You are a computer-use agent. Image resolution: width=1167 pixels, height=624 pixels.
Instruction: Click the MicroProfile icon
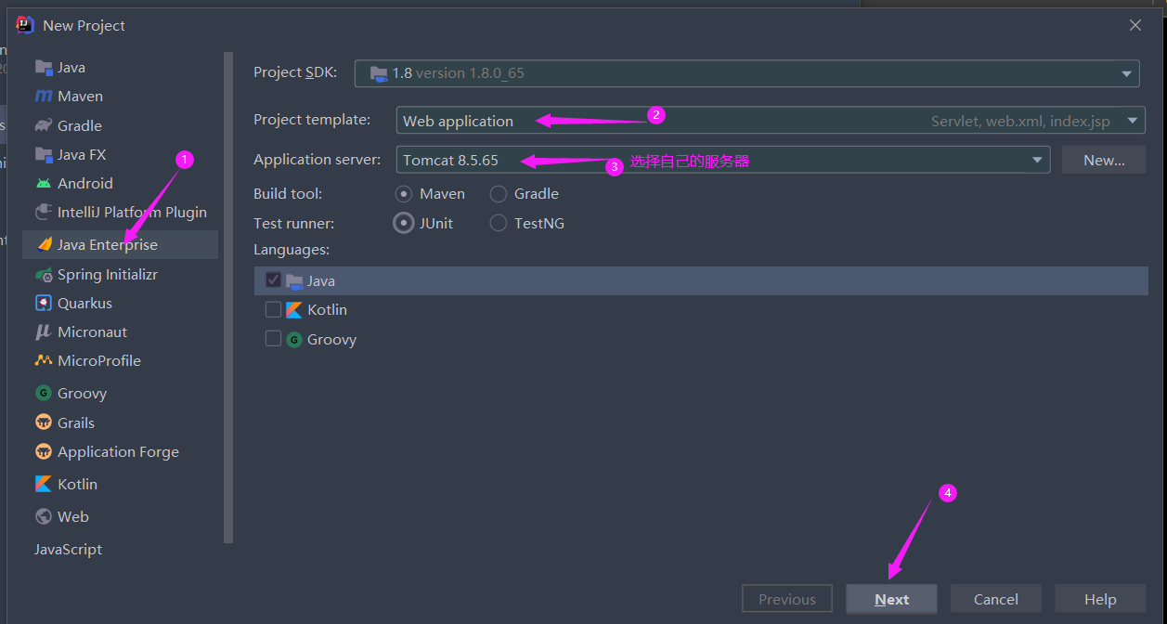click(44, 360)
